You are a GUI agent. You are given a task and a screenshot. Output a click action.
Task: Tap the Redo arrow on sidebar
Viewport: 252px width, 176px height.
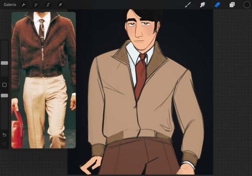point(4,143)
